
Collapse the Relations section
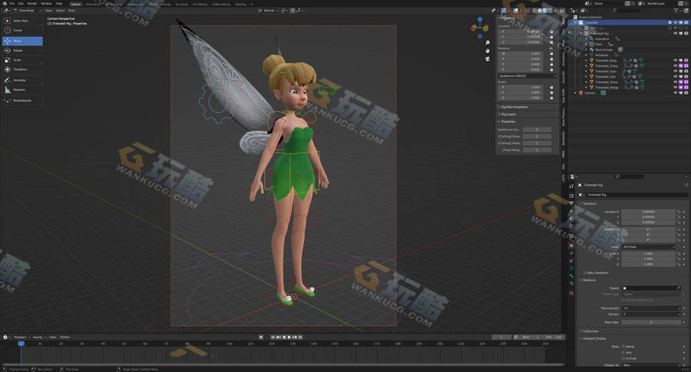click(x=588, y=281)
